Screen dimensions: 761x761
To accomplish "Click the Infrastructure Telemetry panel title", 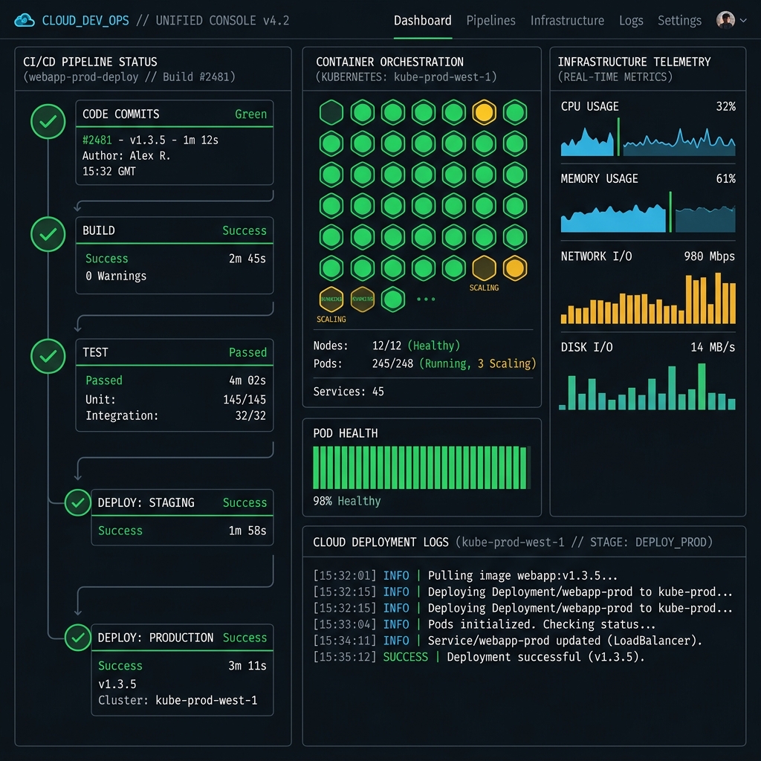I will click(x=635, y=62).
